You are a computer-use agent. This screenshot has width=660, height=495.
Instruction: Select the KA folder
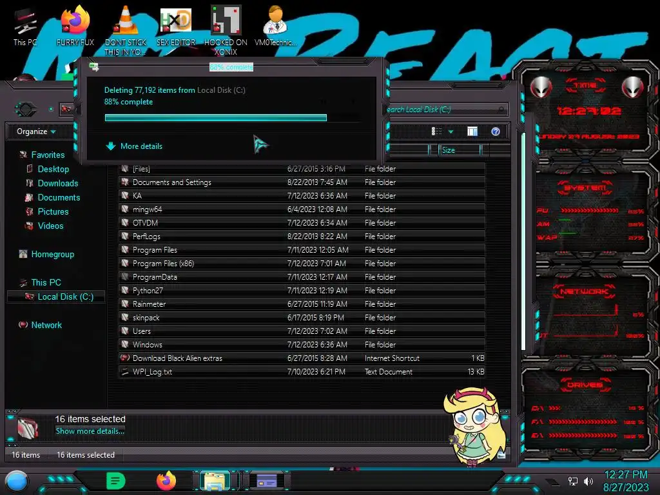coord(302,196)
